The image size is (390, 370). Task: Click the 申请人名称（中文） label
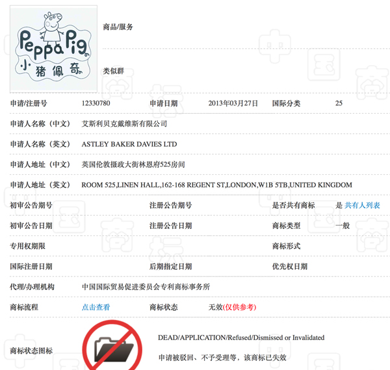click(x=40, y=124)
